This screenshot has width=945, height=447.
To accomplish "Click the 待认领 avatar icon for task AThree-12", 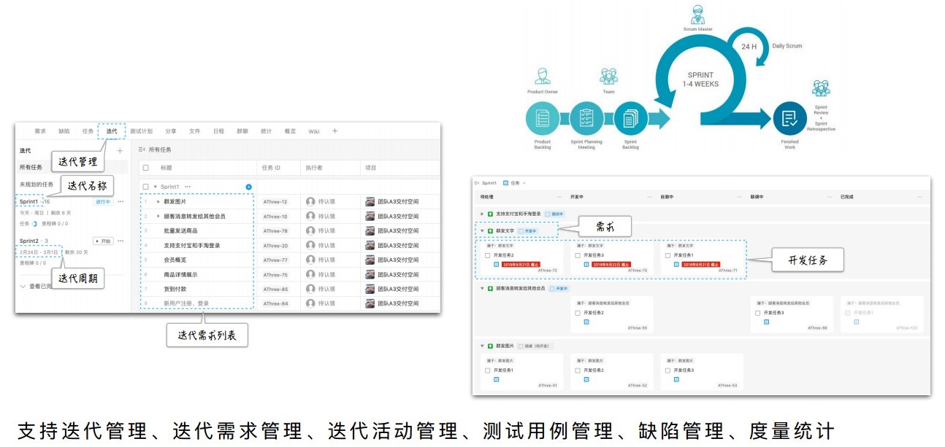I will [310, 202].
